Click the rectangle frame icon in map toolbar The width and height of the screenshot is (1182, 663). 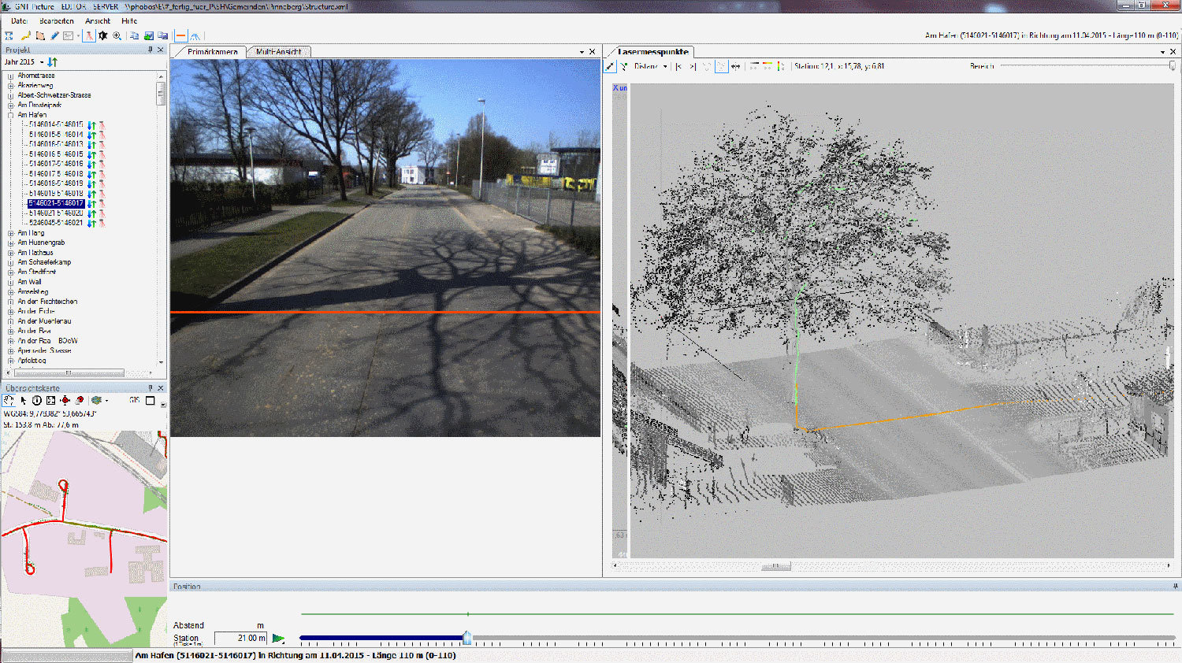pyautogui.click(x=150, y=401)
